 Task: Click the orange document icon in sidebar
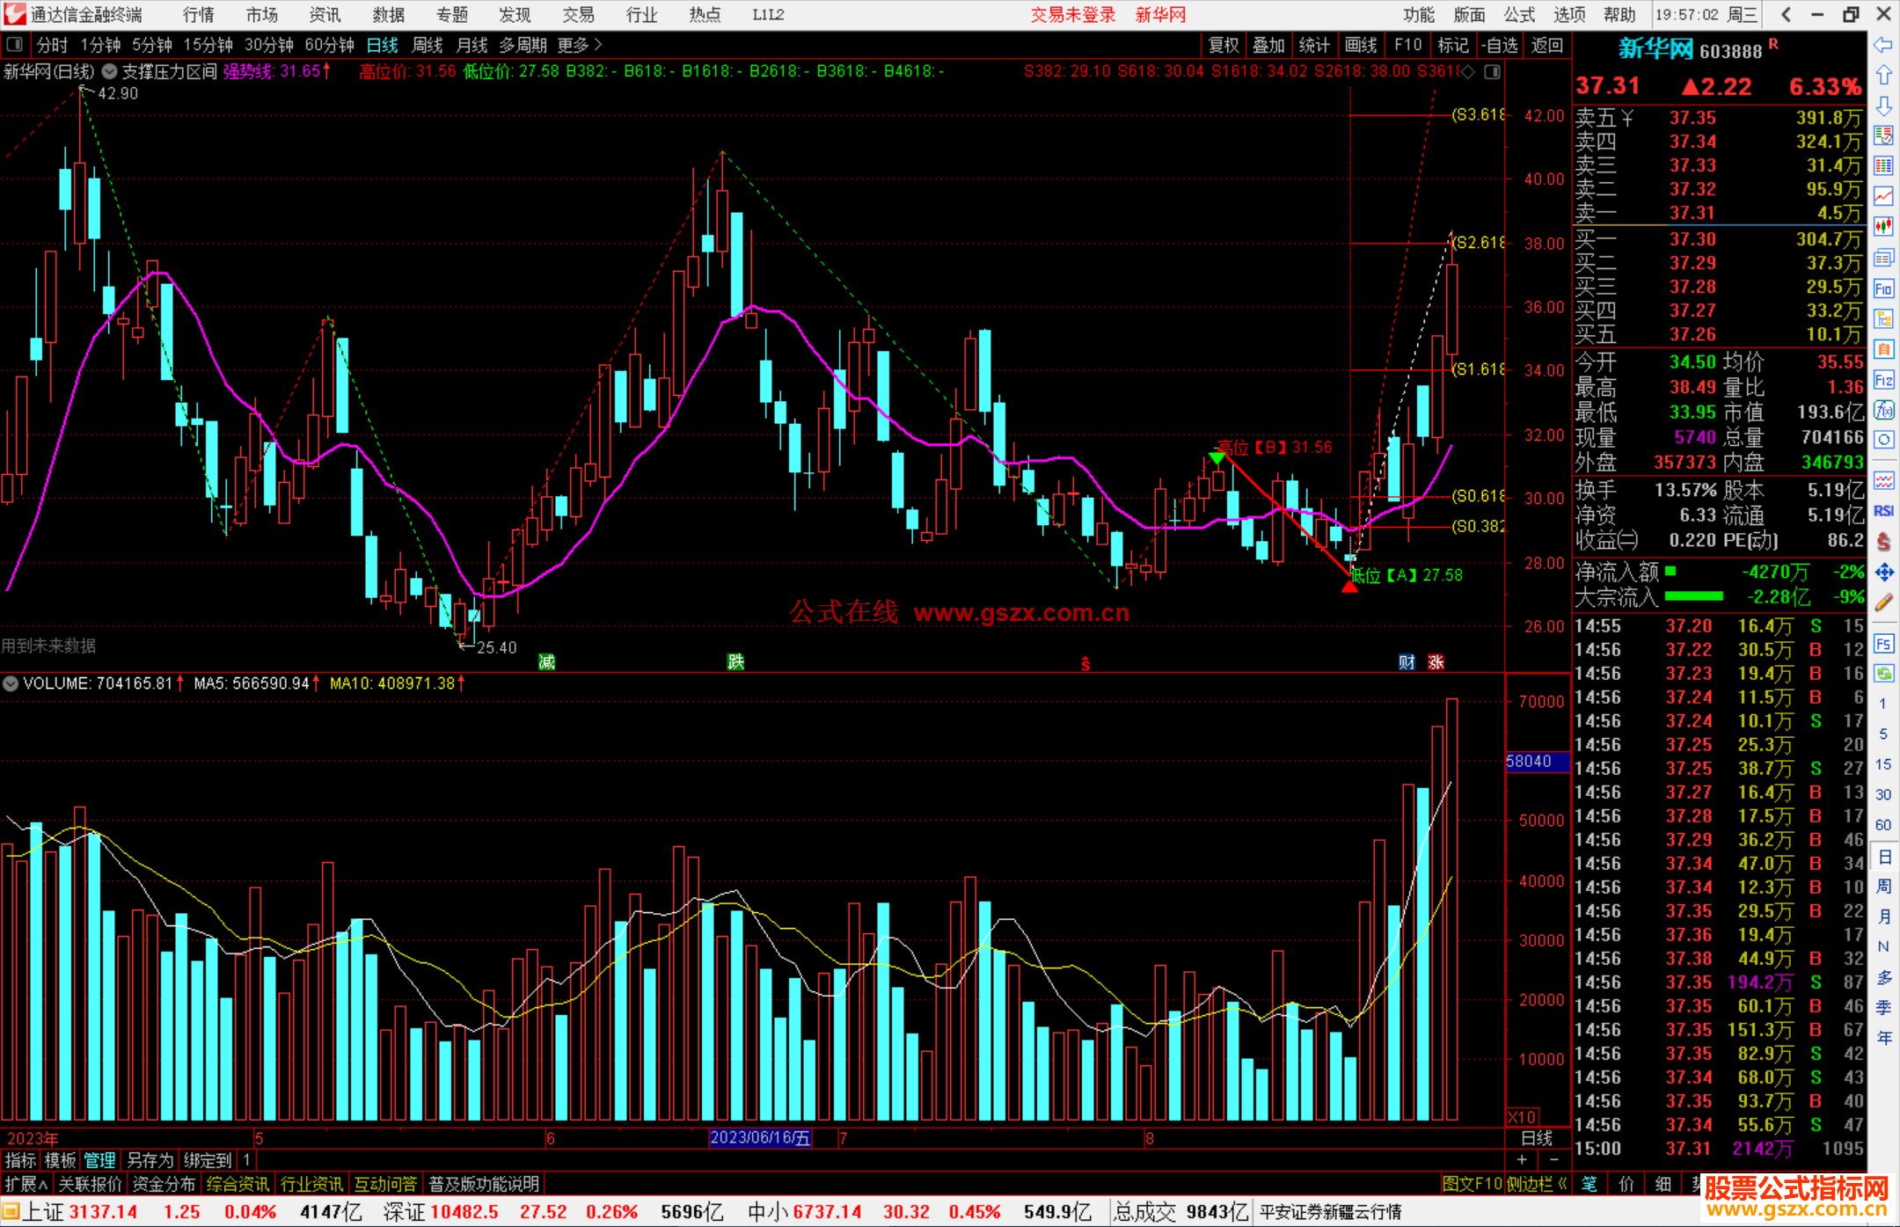(x=1883, y=349)
